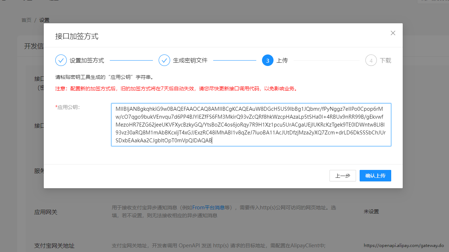Click the 接口加签方式 dialog title
Viewport: 449px width, 252px height.
77,36
